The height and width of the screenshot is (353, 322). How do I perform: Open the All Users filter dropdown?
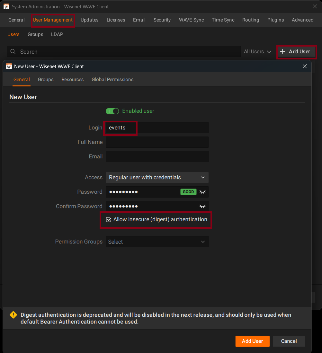(257, 52)
